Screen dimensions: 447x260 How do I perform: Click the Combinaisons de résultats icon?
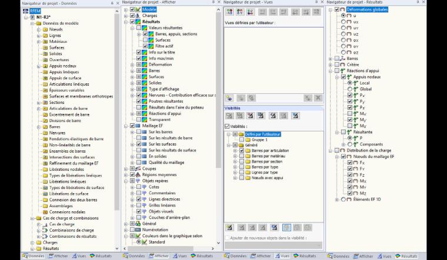(x=45, y=237)
